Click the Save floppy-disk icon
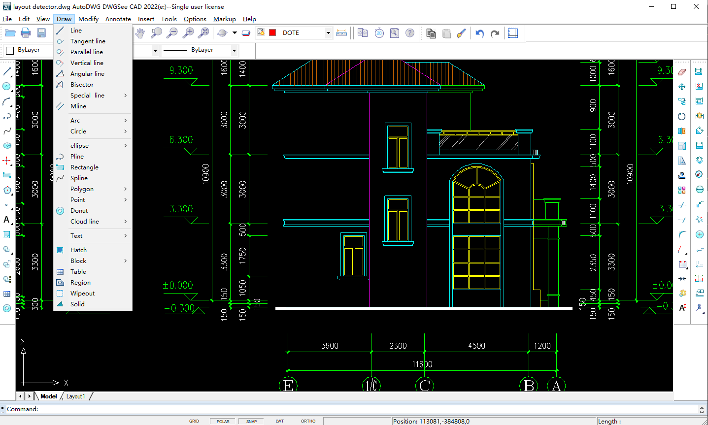This screenshot has width=708, height=425. [41, 33]
